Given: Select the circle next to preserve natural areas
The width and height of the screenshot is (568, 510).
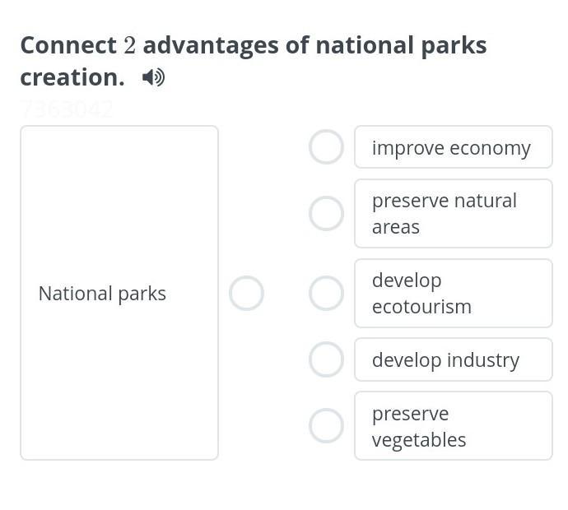Looking at the screenshot, I should tap(326, 213).
